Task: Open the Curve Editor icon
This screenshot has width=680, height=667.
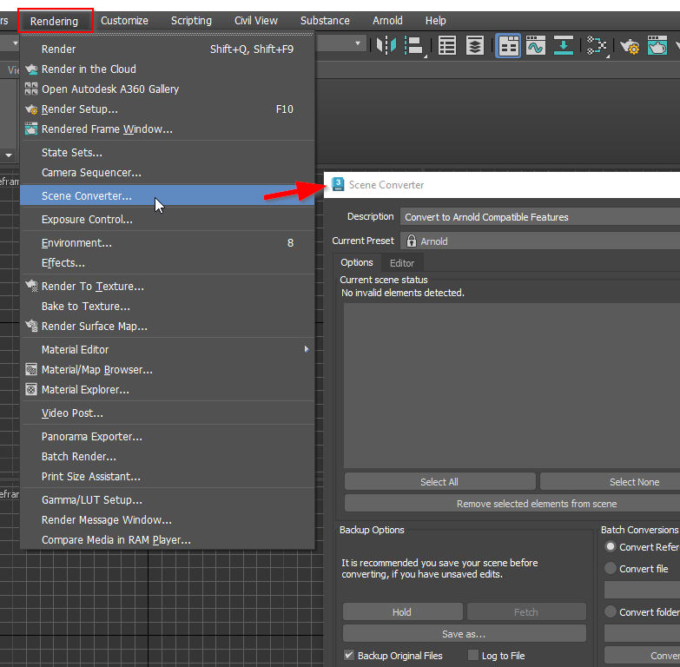Action: pos(535,45)
